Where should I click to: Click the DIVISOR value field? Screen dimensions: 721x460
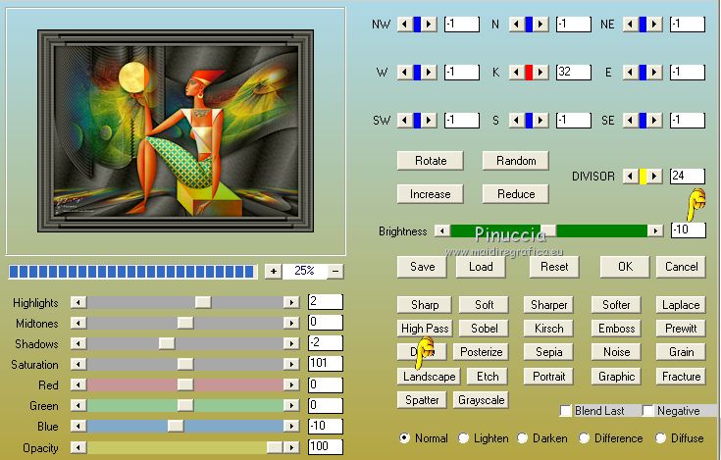pos(688,176)
